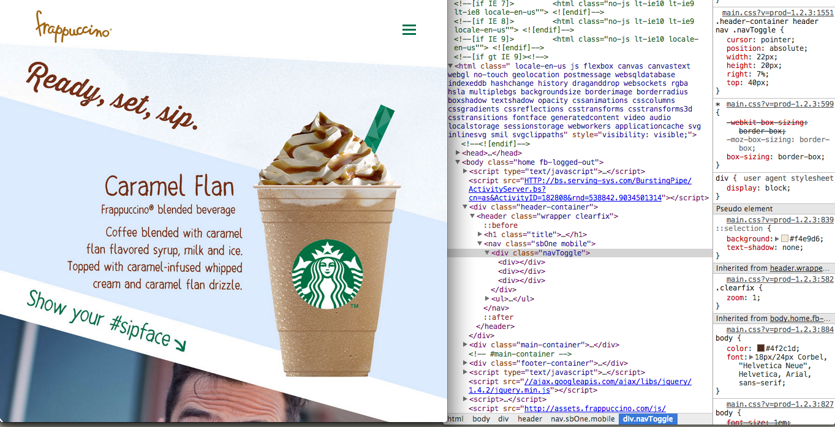Screen dimensions: 835x427
Task: Collapse the selected div class="navToggle" node
Action: pos(488,252)
